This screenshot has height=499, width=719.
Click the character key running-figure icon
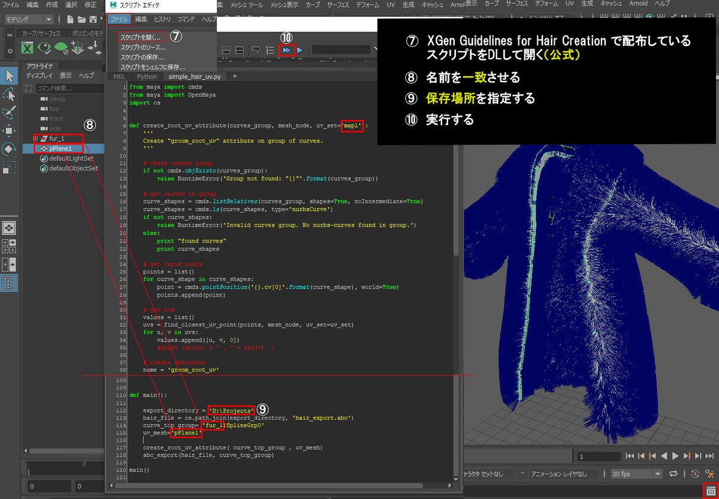coord(711,473)
